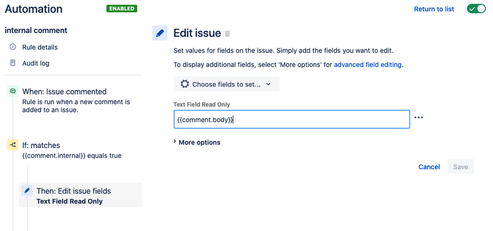Click the chevron arrow on Choose fields to set

pyautogui.click(x=268, y=84)
